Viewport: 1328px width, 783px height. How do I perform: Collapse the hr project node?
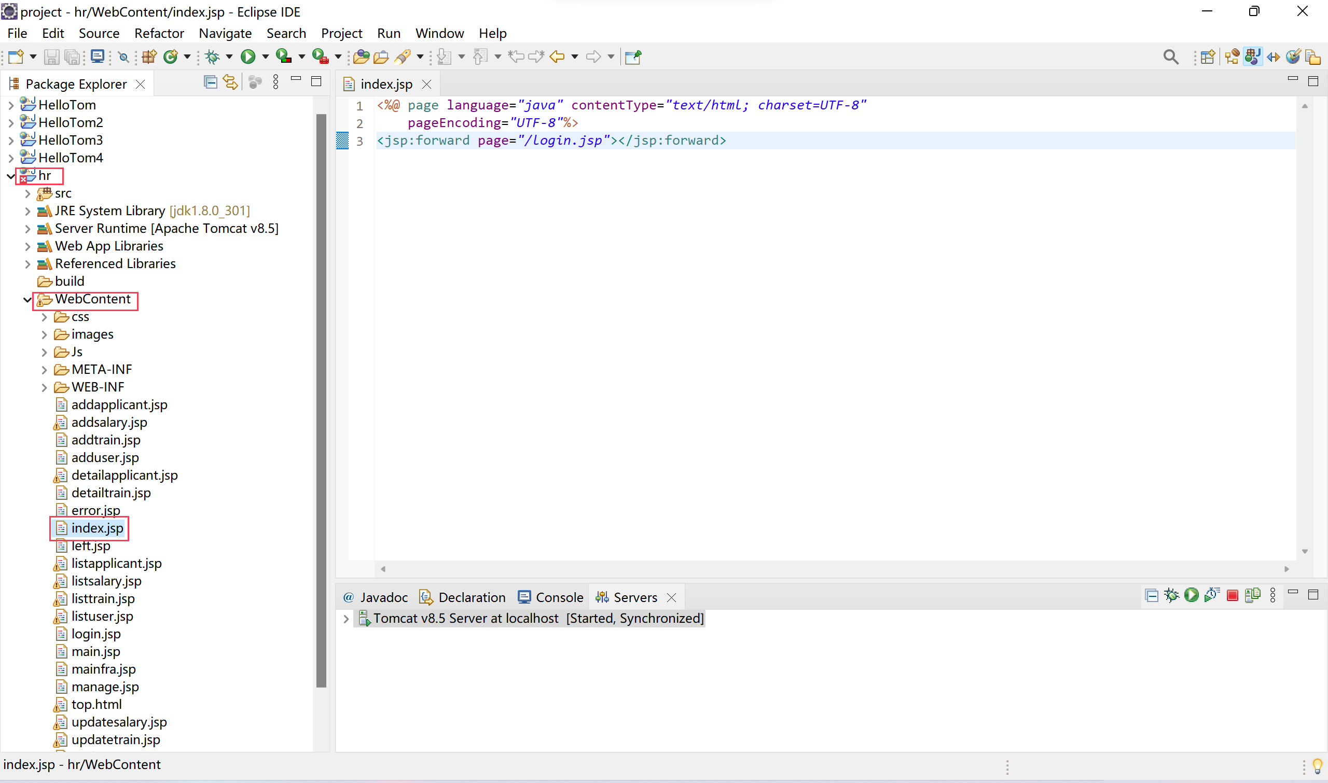coord(10,176)
